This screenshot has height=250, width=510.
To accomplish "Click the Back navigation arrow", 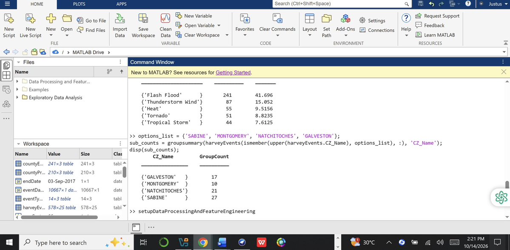I will click(x=6, y=52).
